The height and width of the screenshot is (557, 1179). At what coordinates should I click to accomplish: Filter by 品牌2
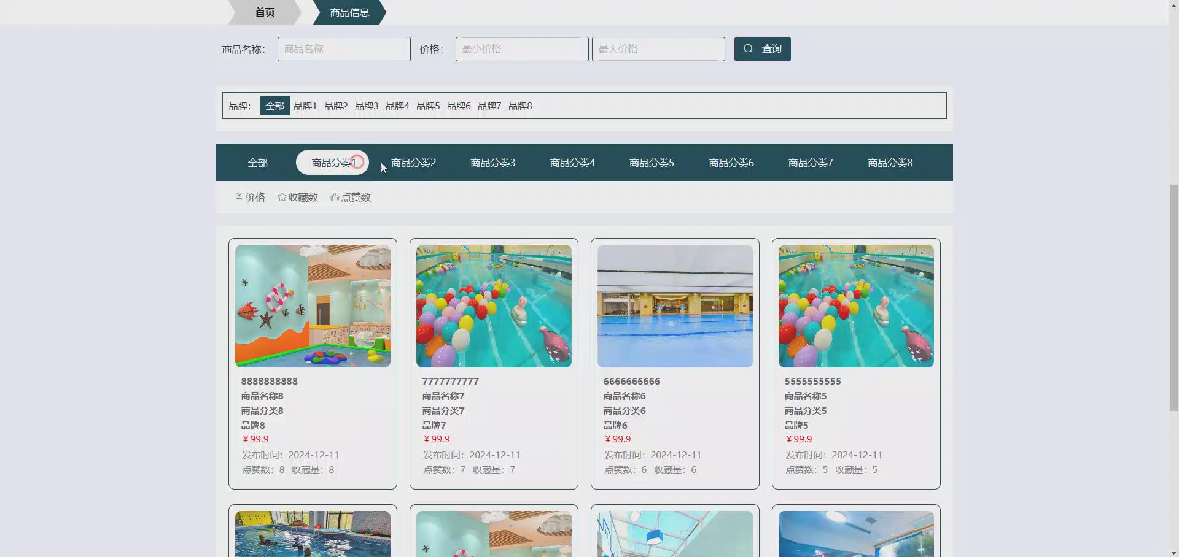click(x=336, y=106)
